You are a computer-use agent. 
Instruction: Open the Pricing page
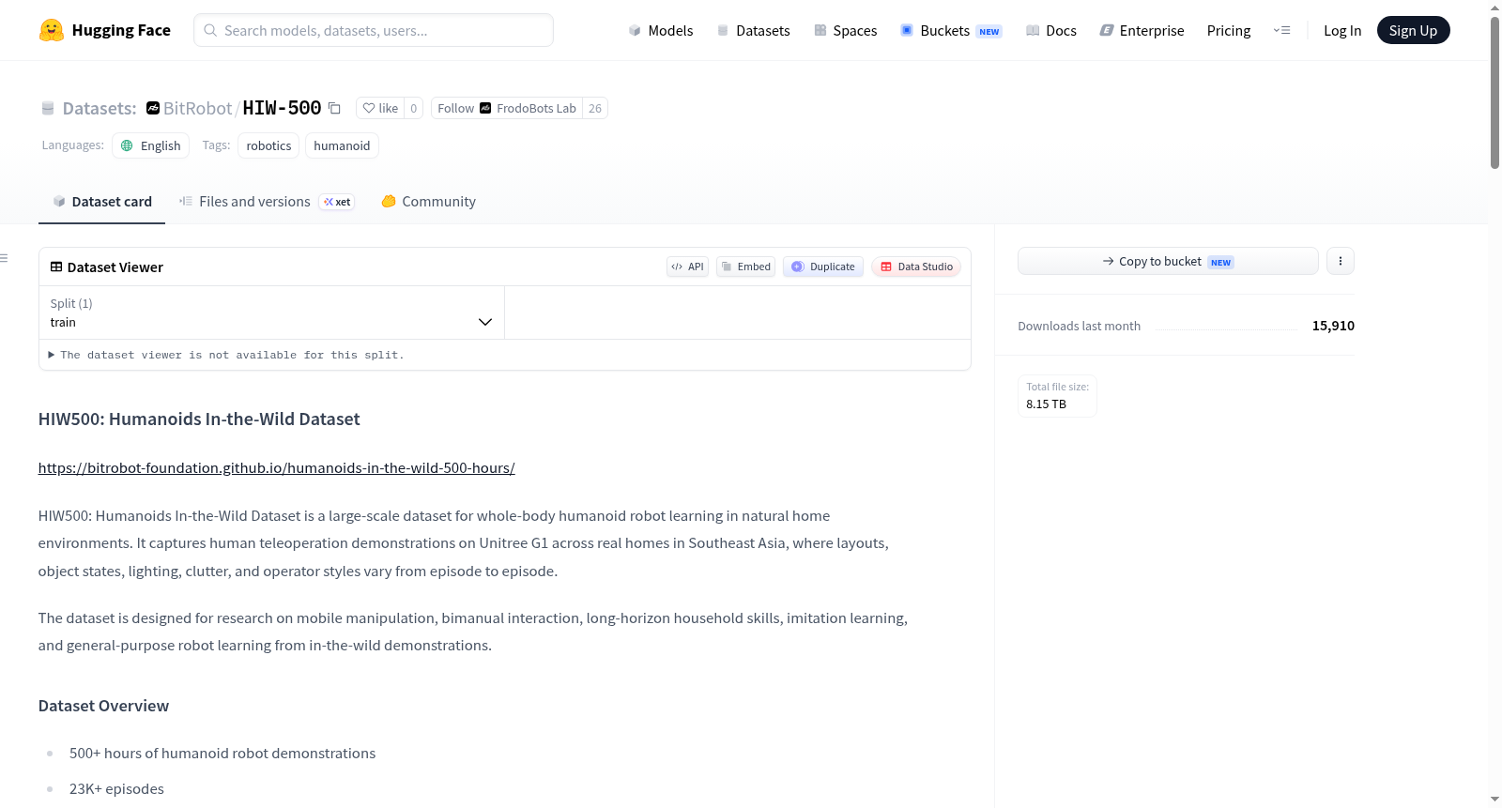pyautogui.click(x=1229, y=30)
